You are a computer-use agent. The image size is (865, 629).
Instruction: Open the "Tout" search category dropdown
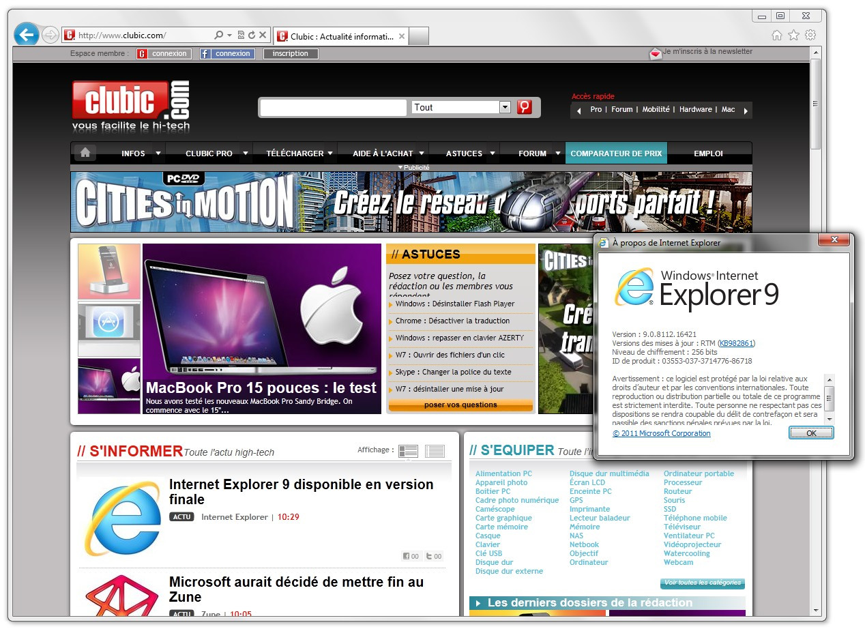504,107
